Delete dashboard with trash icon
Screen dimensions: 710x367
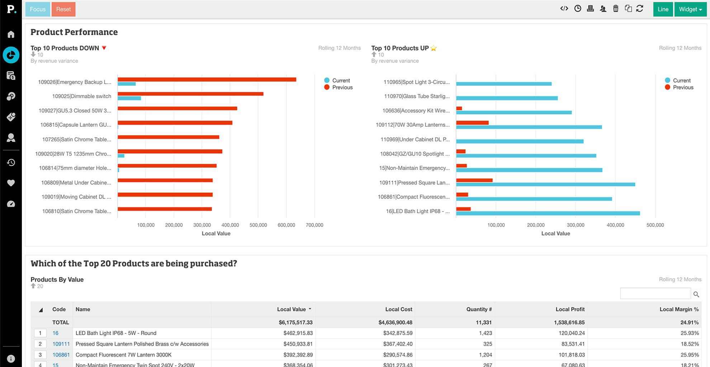point(616,9)
